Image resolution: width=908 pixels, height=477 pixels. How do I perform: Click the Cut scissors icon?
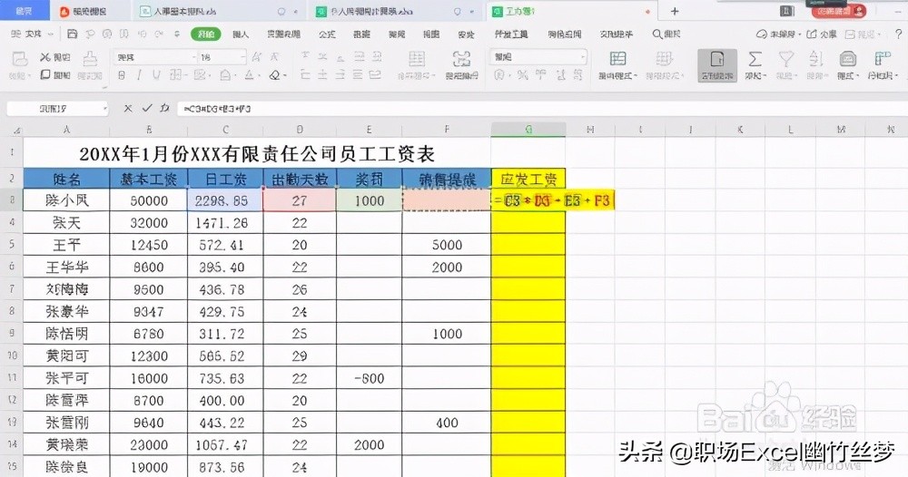[45, 57]
